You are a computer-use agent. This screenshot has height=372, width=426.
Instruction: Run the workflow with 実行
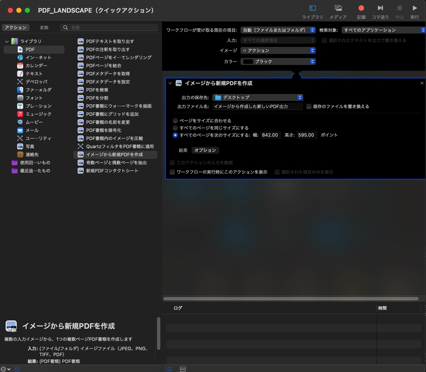414,9
